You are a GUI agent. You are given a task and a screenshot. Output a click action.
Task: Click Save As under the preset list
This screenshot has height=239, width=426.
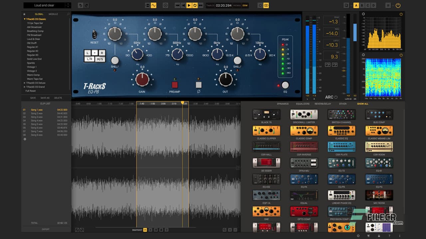pos(45,98)
